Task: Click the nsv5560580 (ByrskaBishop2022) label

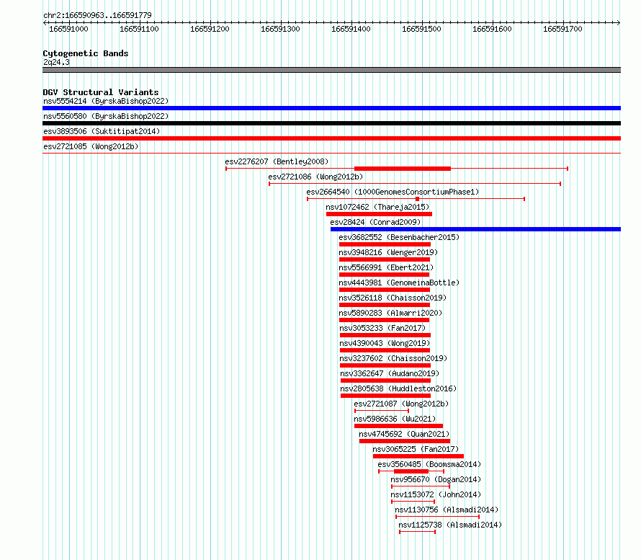Action: 106,116
